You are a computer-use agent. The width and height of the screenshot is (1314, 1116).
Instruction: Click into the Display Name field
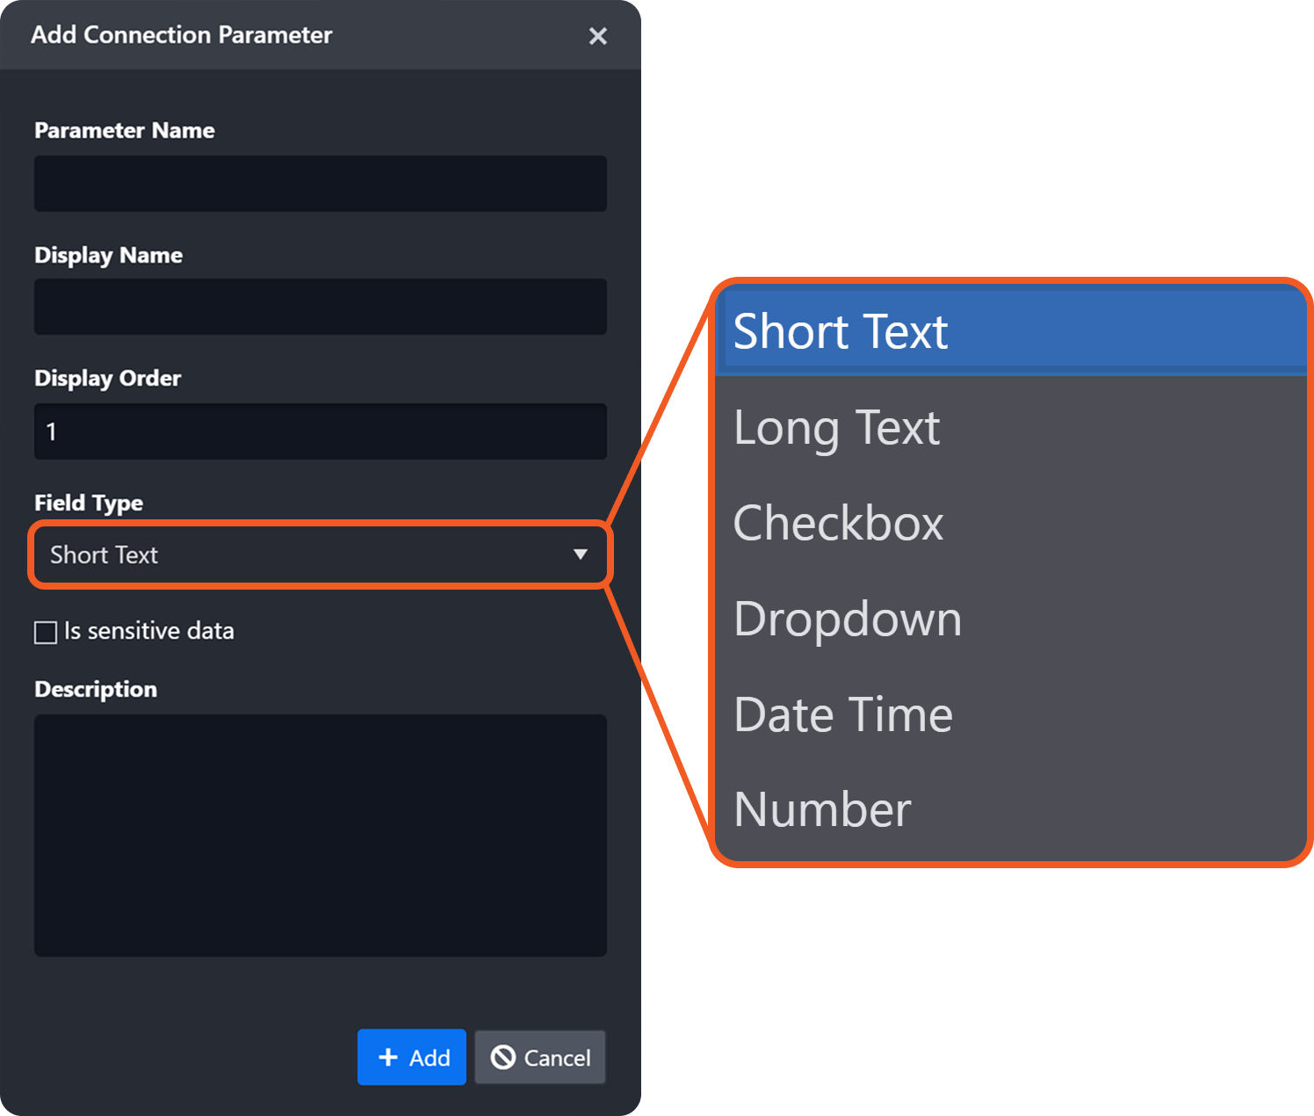(x=320, y=307)
